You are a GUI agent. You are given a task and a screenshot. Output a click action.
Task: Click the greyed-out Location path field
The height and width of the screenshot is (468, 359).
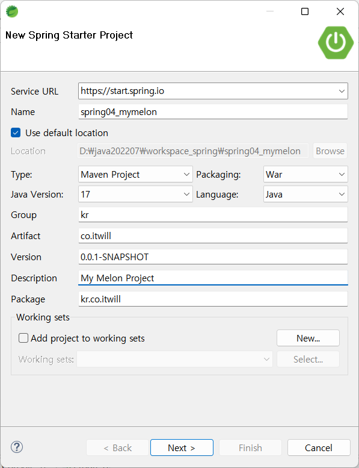click(x=193, y=151)
